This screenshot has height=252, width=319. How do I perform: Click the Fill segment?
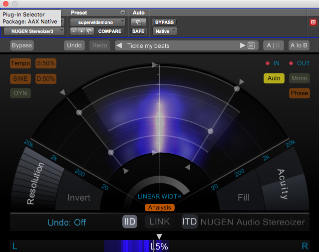[244, 198]
